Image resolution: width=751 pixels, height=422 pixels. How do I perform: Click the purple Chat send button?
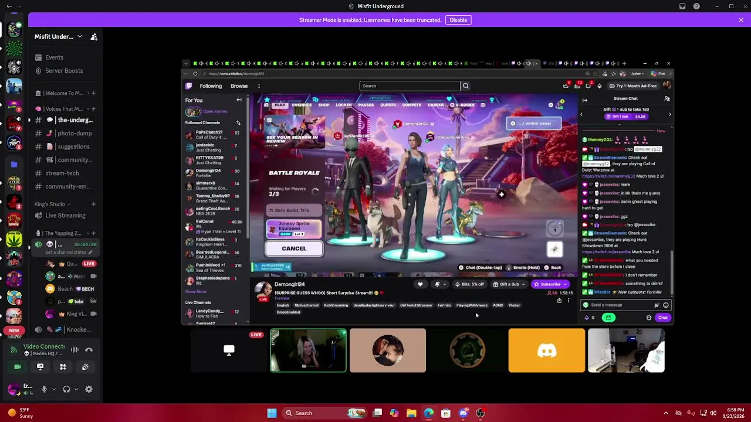coord(663,318)
